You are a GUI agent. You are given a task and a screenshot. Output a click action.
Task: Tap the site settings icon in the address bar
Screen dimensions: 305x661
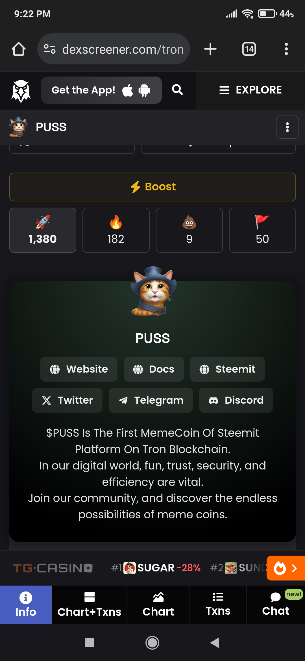50,49
